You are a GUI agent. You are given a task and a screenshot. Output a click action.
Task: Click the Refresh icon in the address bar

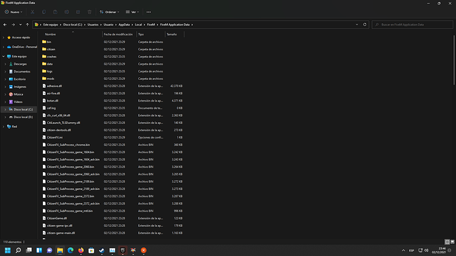coord(365,24)
